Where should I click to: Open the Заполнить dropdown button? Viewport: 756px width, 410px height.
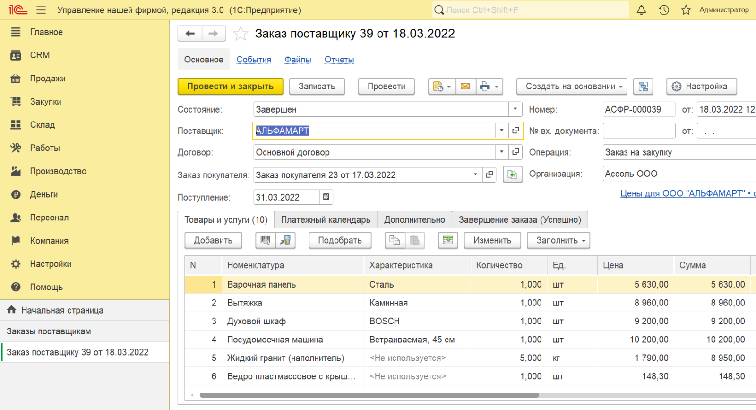point(561,240)
